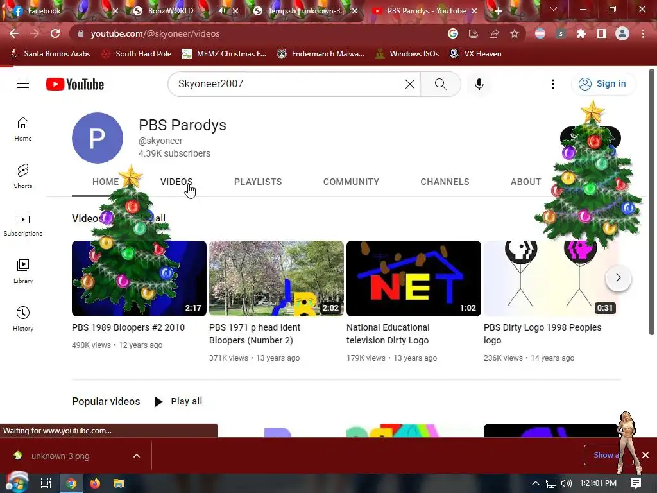Show next videos with the carousel arrow
The width and height of the screenshot is (657, 493).
pos(618,277)
